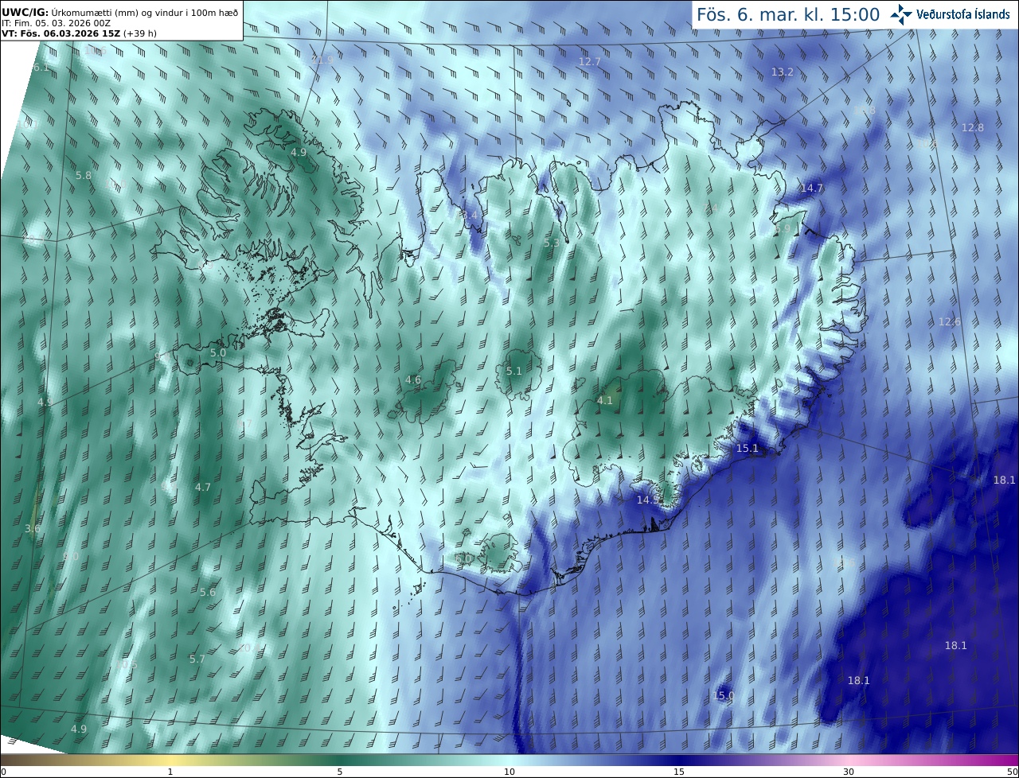Click the green part of color scale near 5
This screenshot has height=778, width=1019.
[340, 760]
